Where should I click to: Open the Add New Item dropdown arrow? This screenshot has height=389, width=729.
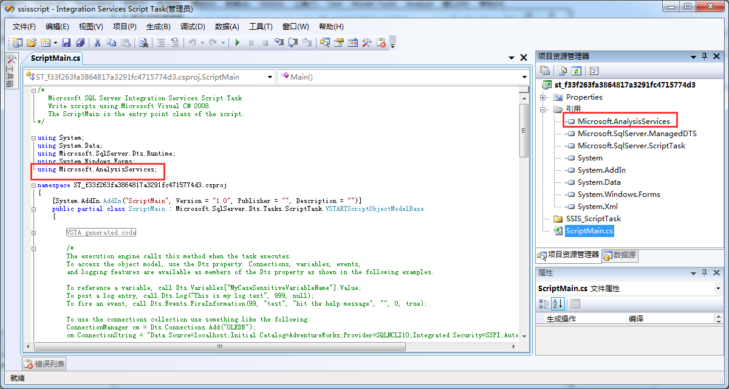(x=55, y=43)
